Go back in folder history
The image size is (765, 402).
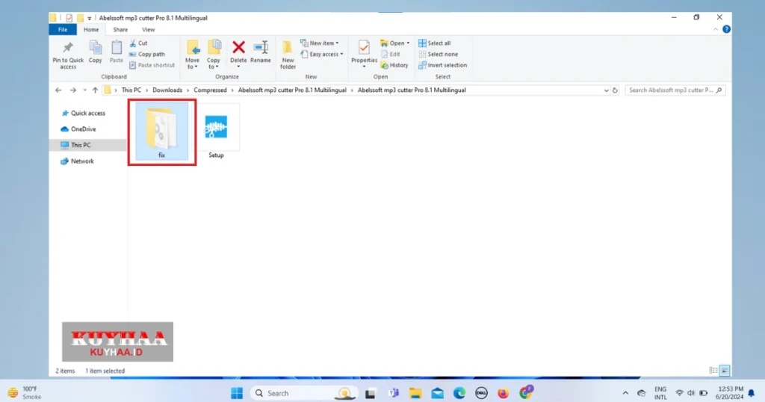pos(58,90)
